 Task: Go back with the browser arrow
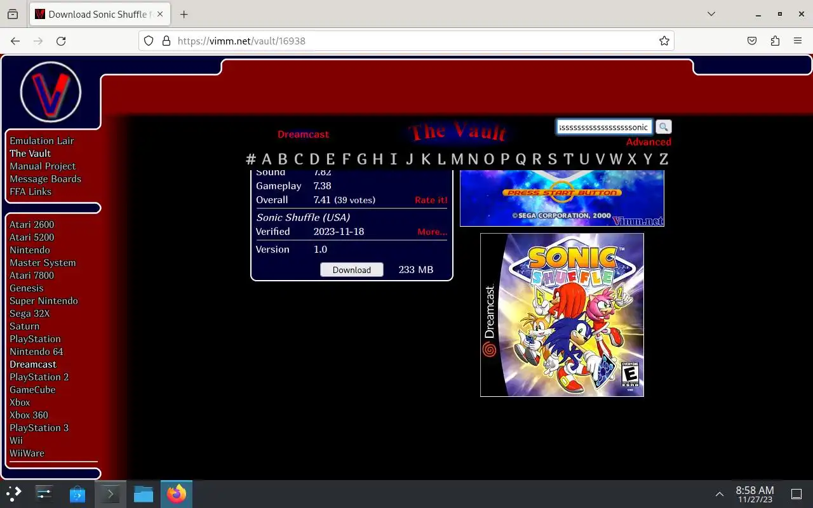pyautogui.click(x=15, y=41)
